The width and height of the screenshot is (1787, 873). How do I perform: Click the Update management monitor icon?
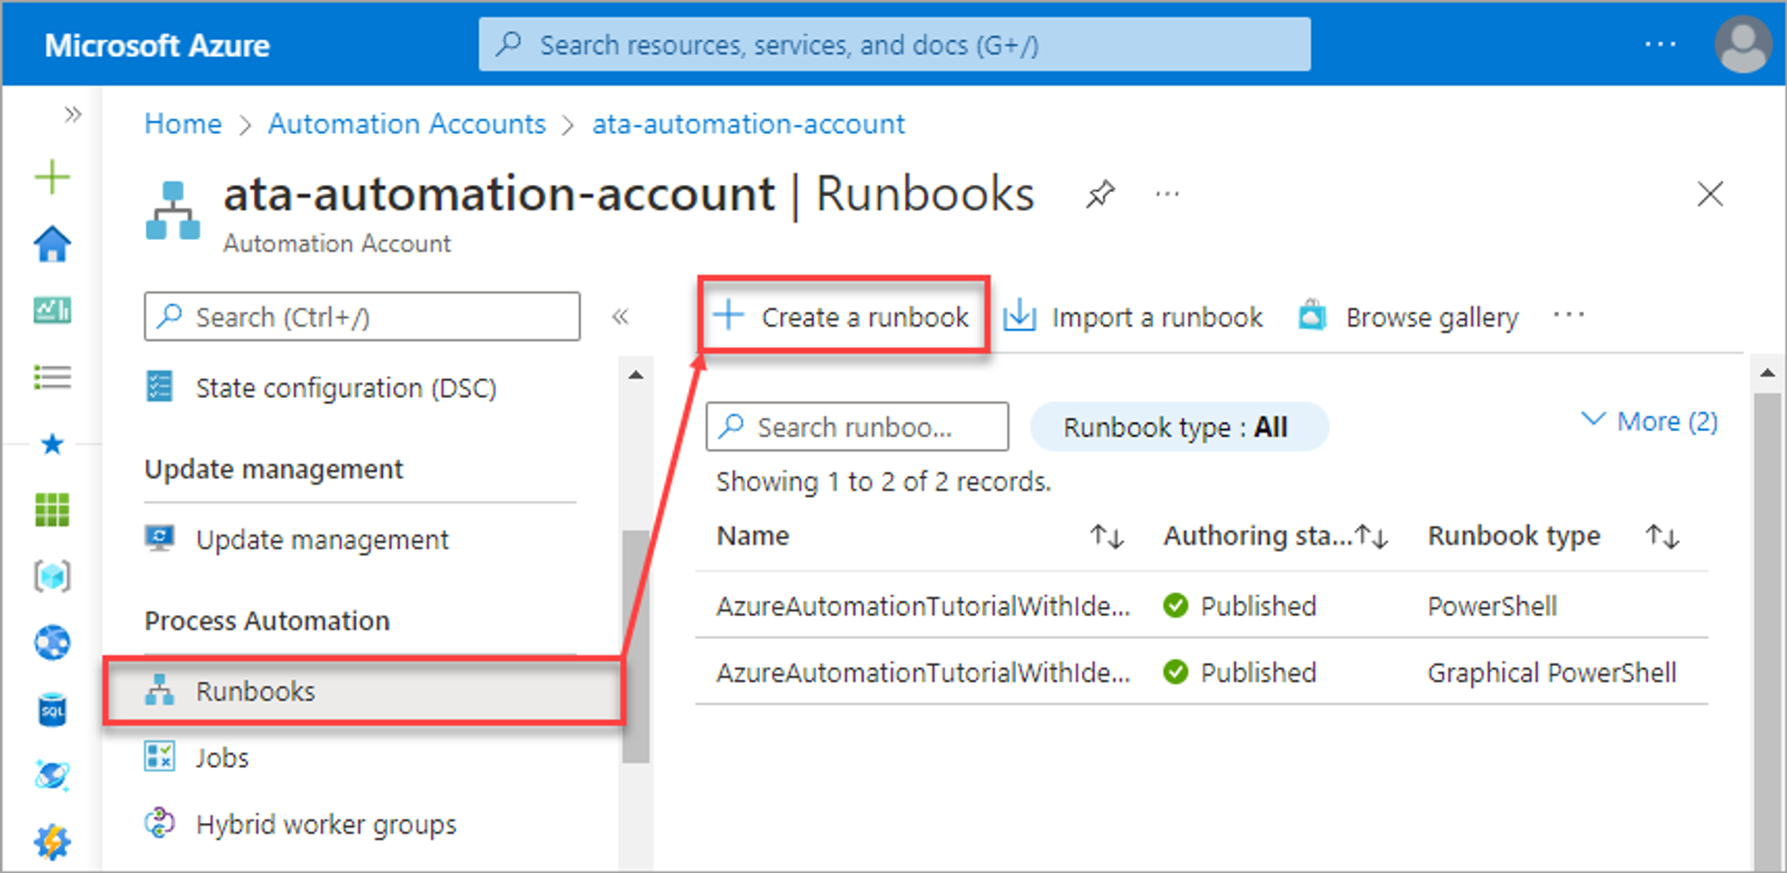tap(160, 537)
